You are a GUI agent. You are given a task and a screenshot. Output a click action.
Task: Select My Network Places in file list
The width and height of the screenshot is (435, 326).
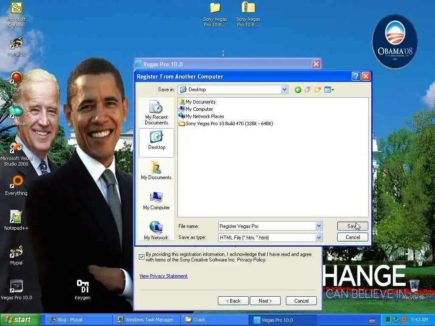pos(201,116)
